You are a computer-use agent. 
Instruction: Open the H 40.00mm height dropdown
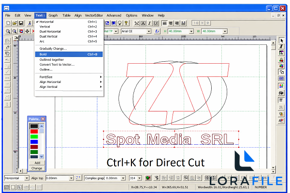pos(191,31)
